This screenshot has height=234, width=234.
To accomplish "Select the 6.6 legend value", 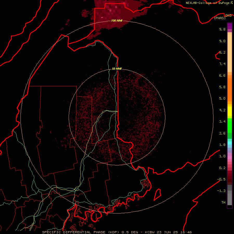I will tap(222, 75).
